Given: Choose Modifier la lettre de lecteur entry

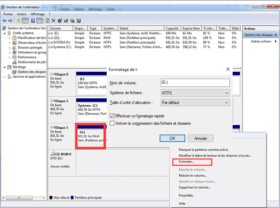Looking at the screenshot, I should tap(215, 155).
